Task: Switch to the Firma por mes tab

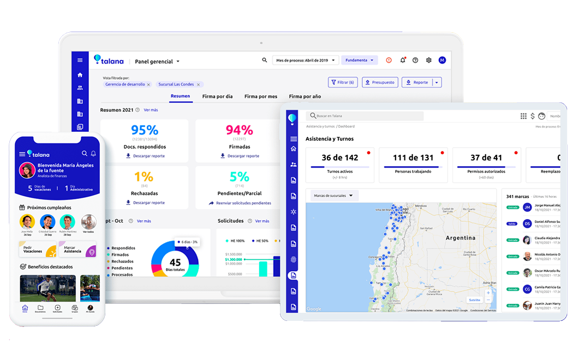Action: [261, 96]
